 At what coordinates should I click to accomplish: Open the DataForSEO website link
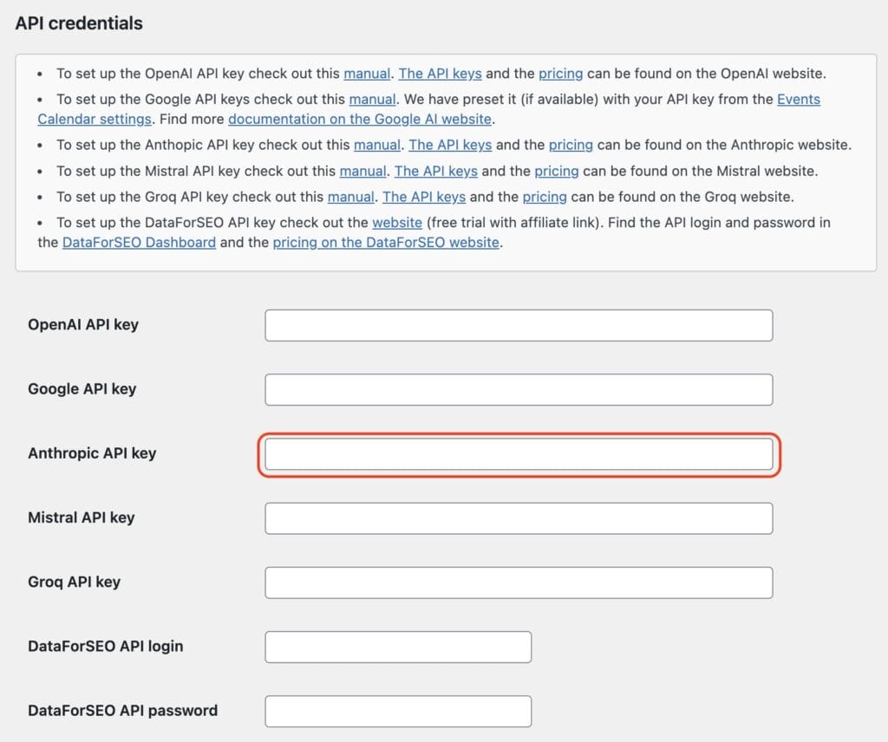[397, 223]
